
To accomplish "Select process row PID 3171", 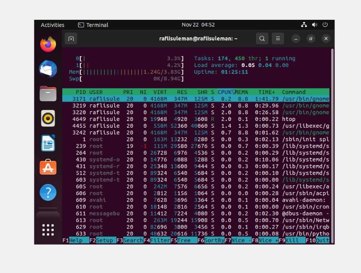I will pyautogui.click(x=196, y=99).
